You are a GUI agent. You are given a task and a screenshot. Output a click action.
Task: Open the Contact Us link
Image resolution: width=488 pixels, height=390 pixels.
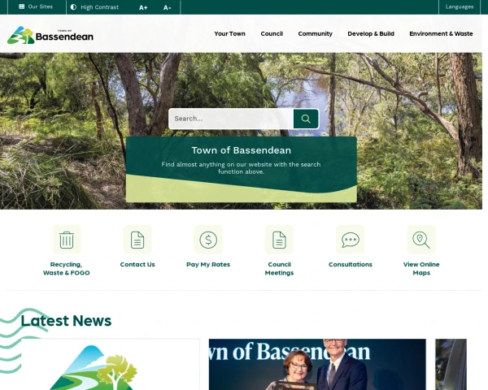point(137,264)
